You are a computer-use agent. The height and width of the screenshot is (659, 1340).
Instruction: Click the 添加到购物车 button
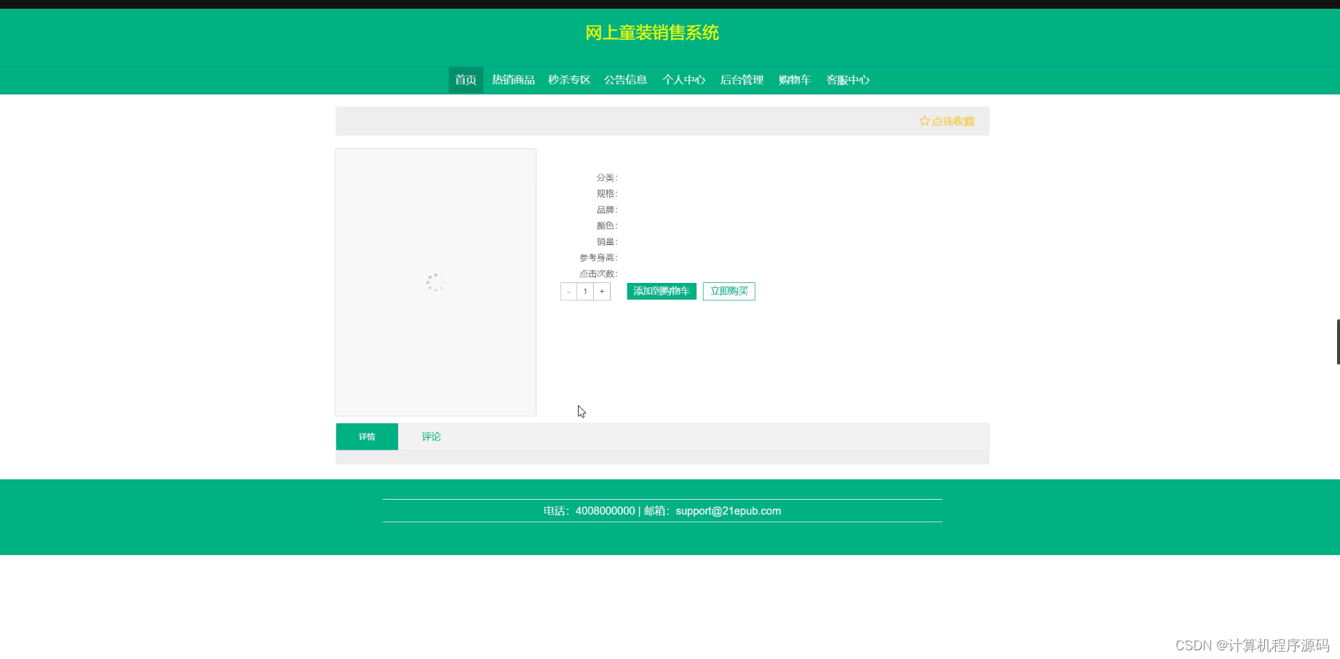(x=661, y=291)
